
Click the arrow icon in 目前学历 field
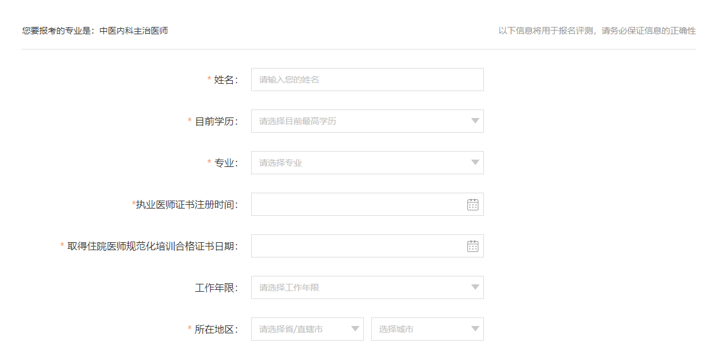click(x=475, y=121)
